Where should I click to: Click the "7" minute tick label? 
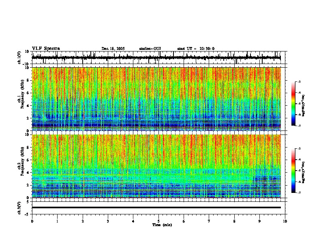pyautogui.click(x=209, y=221)
